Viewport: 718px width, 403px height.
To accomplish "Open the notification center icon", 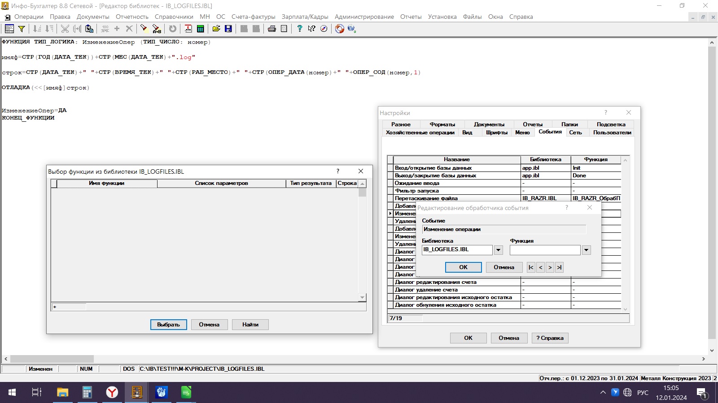I will click(x=702, y=393).
